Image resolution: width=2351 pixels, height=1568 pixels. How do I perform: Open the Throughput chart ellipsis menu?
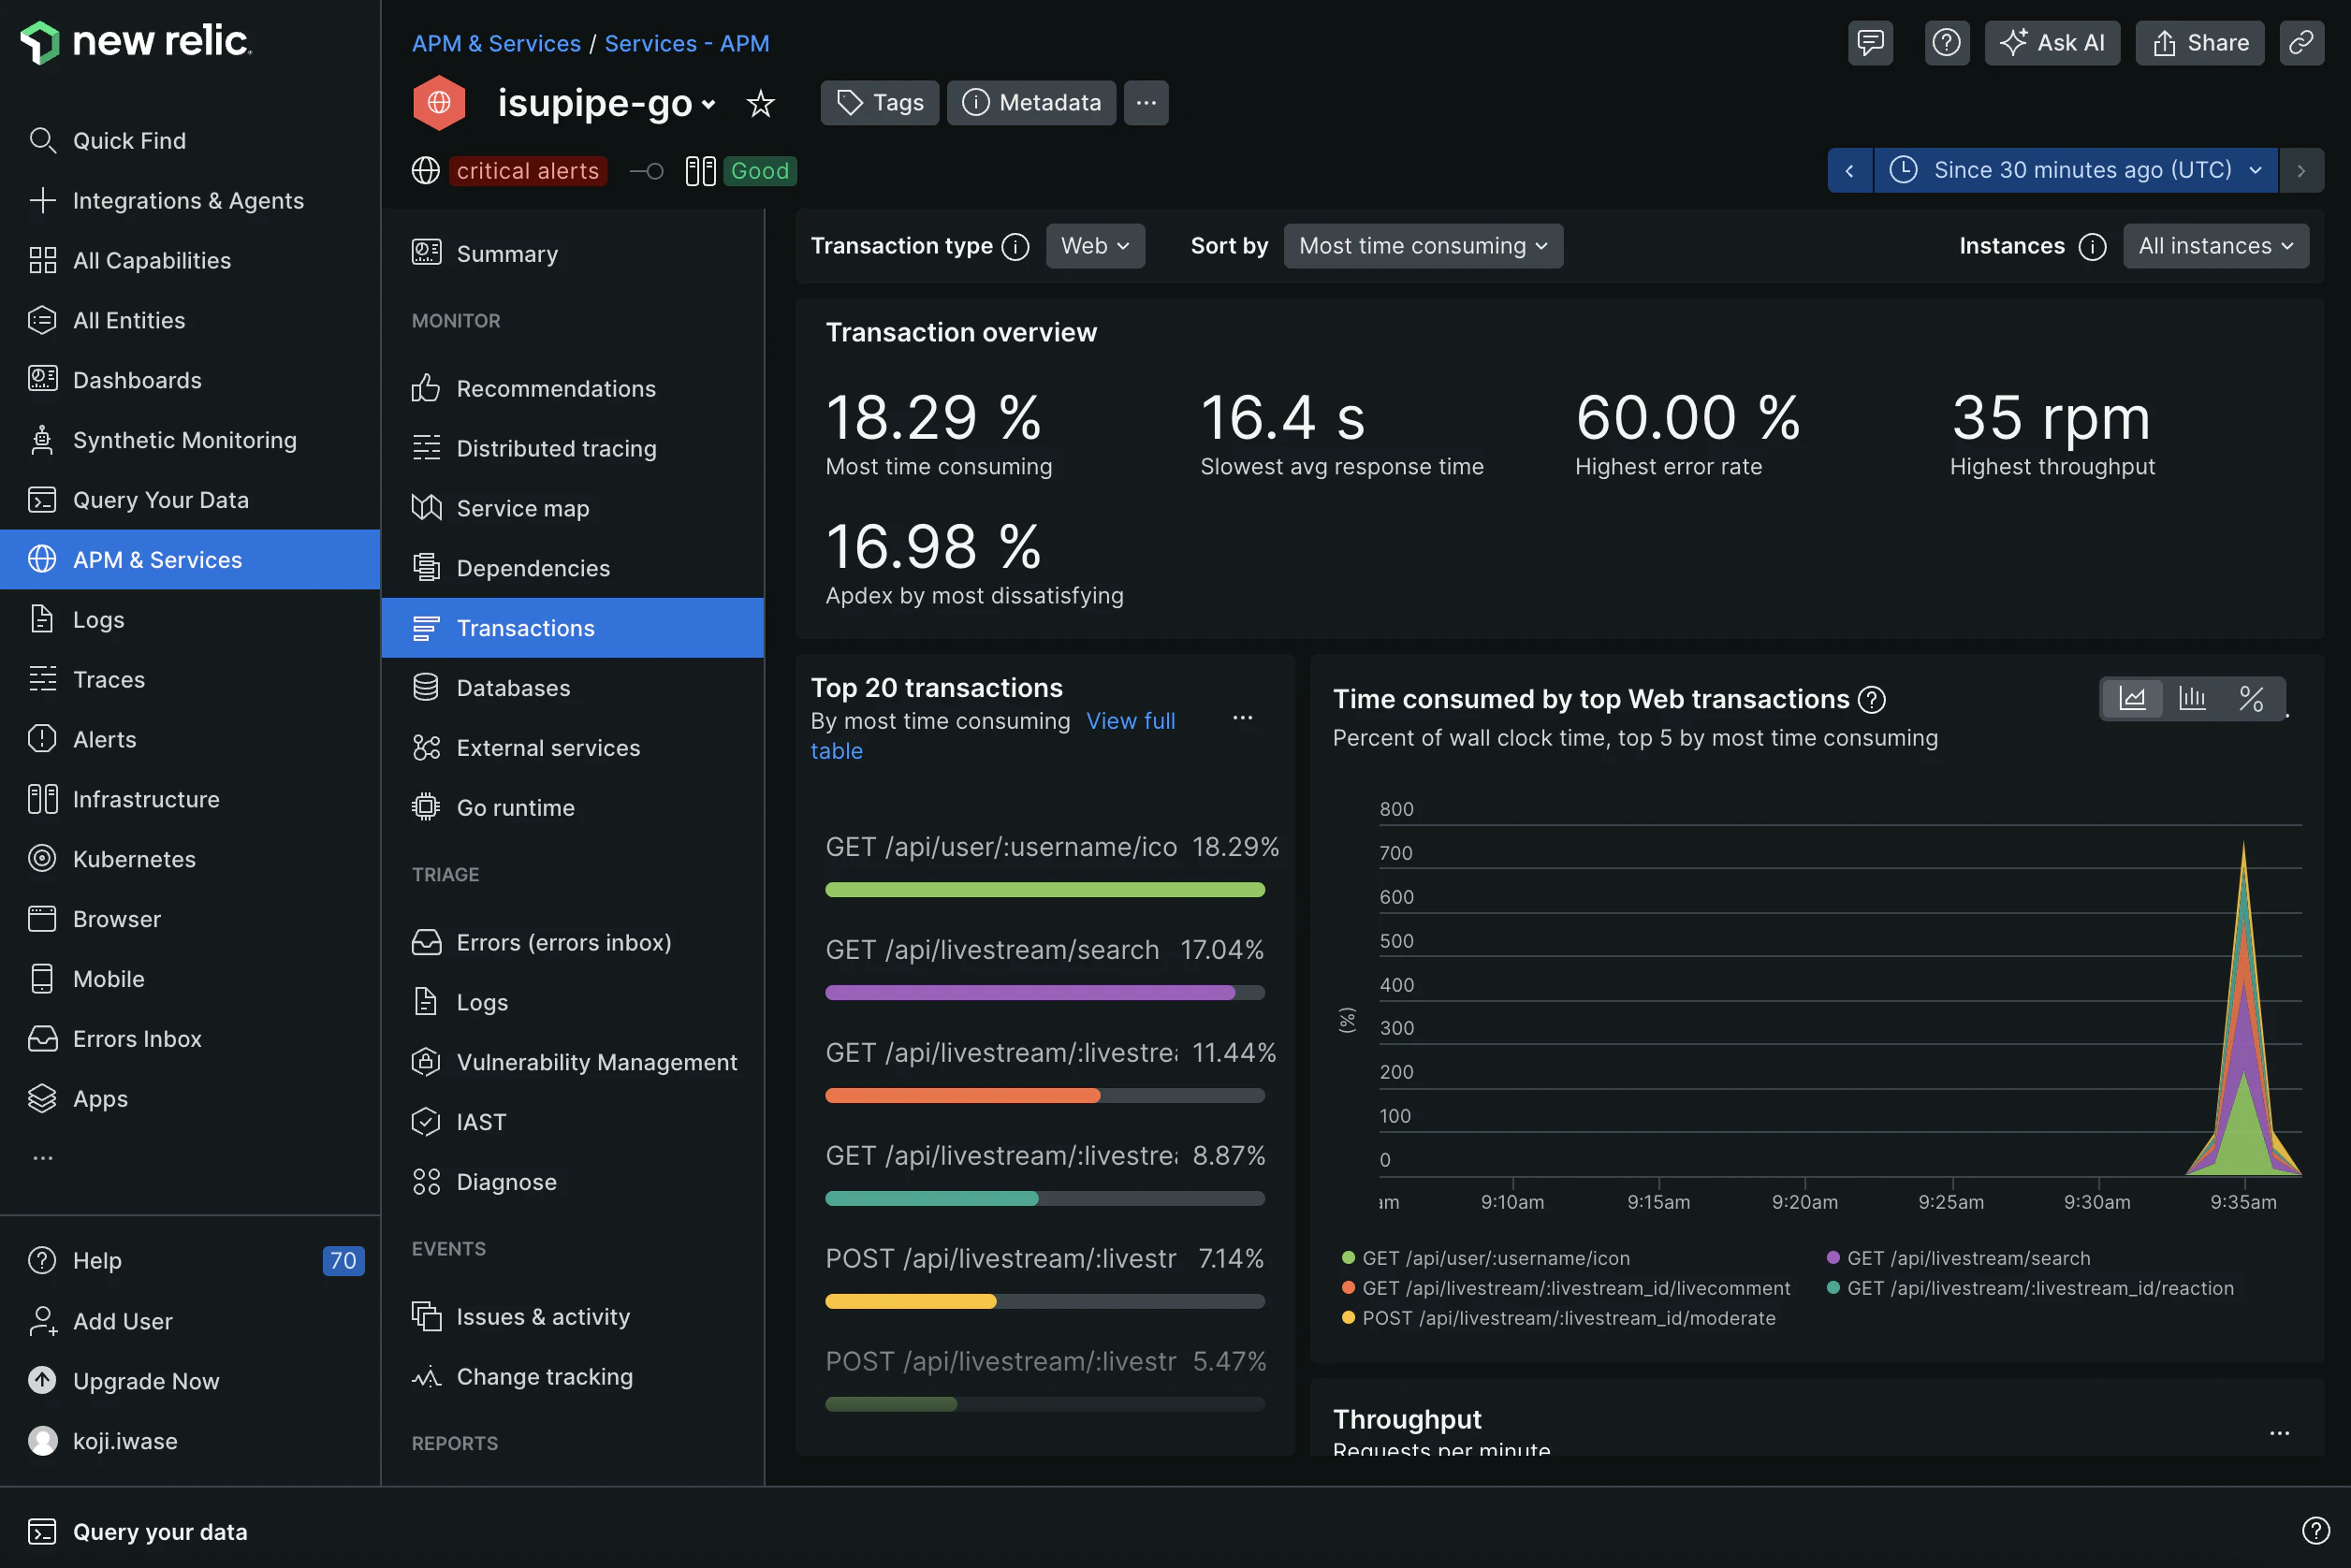point(2279,1433)
